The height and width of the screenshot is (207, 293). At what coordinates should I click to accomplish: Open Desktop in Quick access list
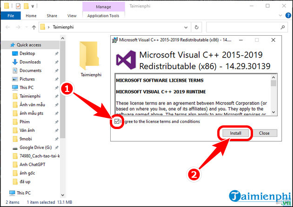(27, 53)
